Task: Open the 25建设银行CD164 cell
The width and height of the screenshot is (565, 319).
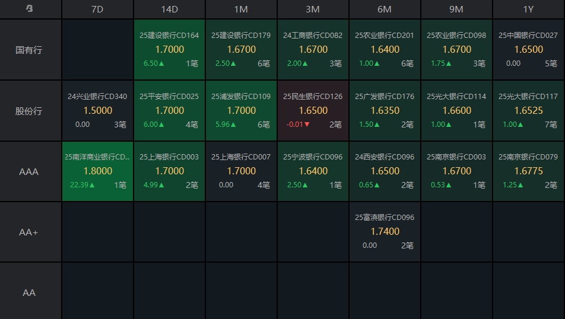Action: point(169,49)
